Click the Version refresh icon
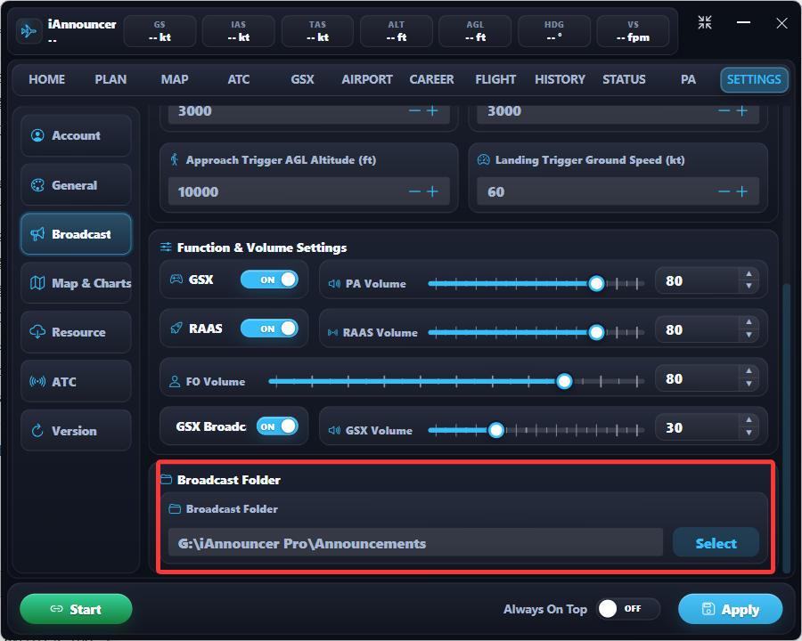 (x=37, y=431)
